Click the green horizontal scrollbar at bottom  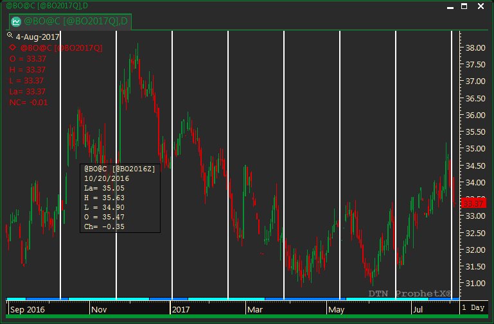pos(247,316)
